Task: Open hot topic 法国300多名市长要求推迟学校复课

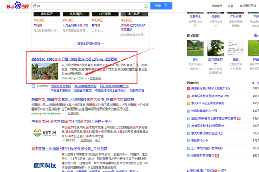Action: point(214,118)
